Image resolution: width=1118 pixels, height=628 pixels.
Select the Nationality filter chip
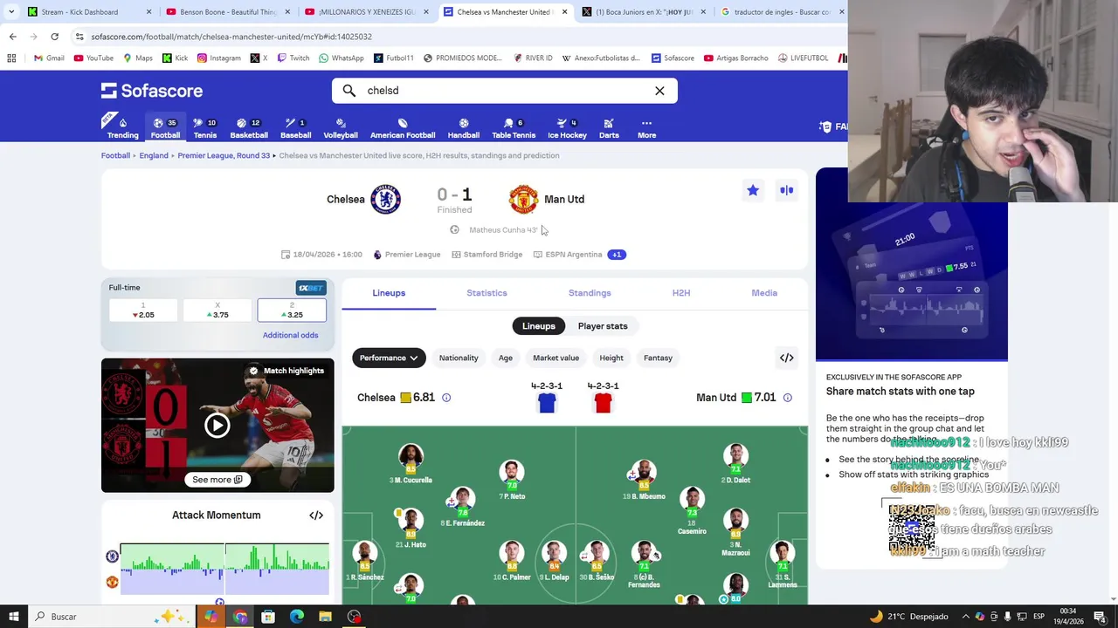459,358
